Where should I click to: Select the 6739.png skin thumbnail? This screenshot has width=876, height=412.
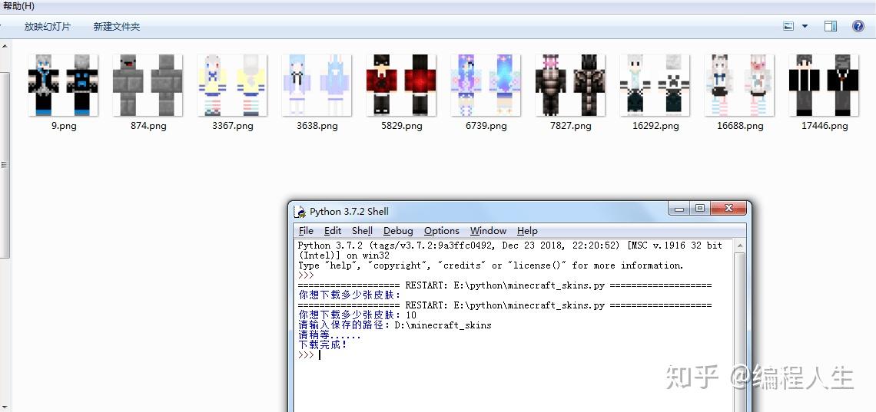486,84
